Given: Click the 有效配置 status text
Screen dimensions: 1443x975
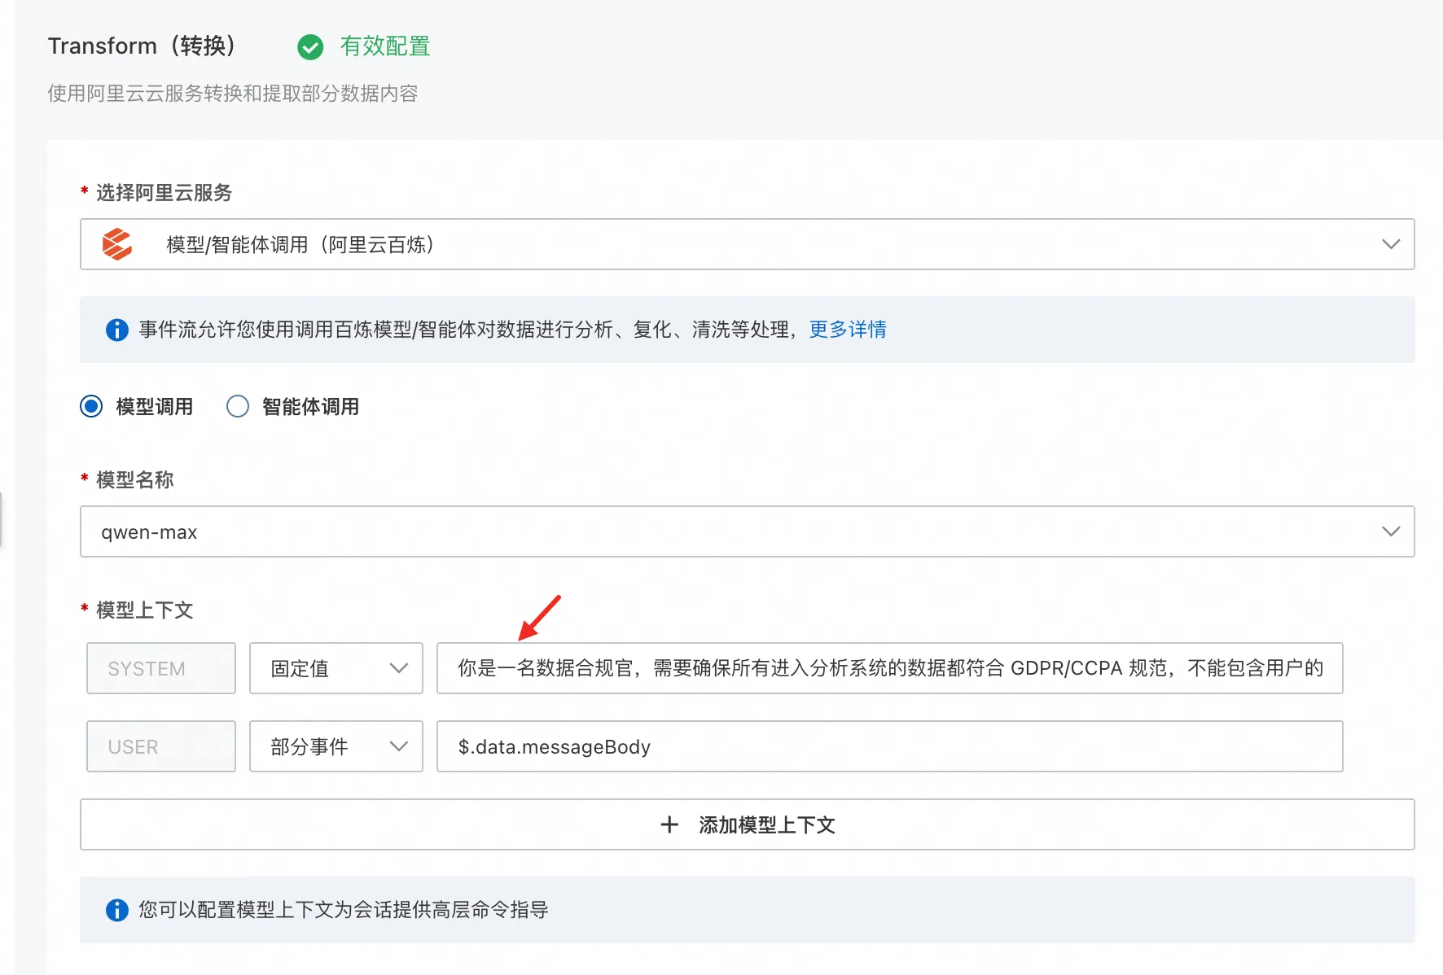Looking at the screenshot, I should (x=385, y=46).
